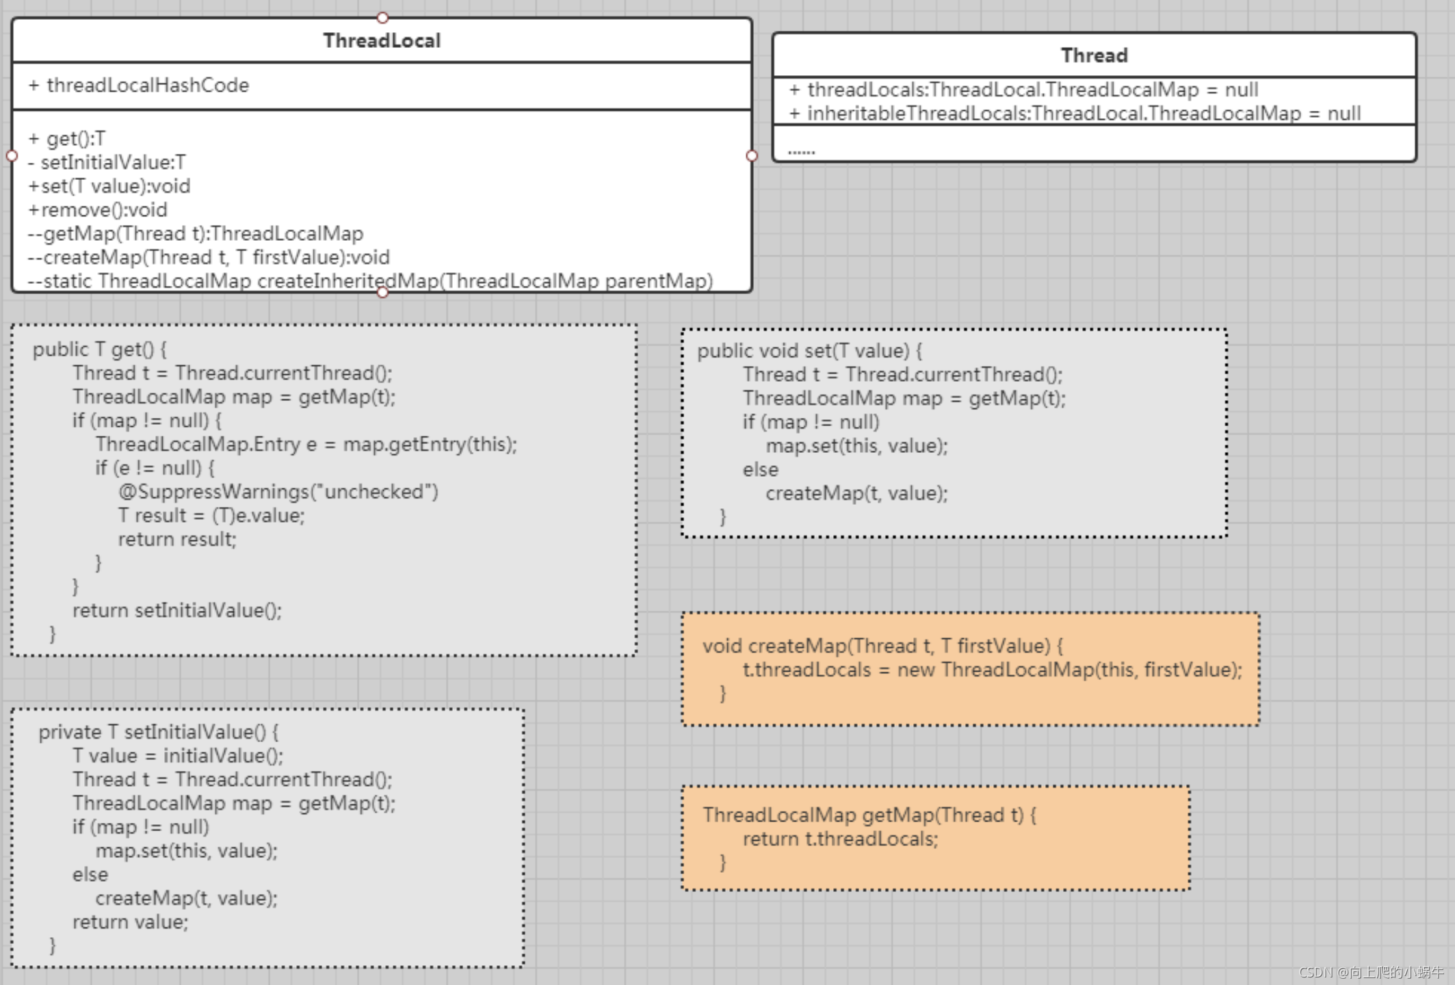Click the bottom connection handle of ThreadLocal box
1455x985 pixels.
pos(382,293)
